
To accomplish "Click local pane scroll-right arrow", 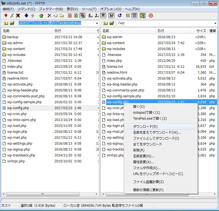I will (96, 194).
